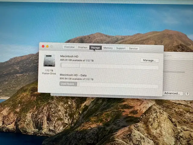The image size is (193, 145).
Task: Click the "Fusion Drive" label
Action: (x=49, y=73)
